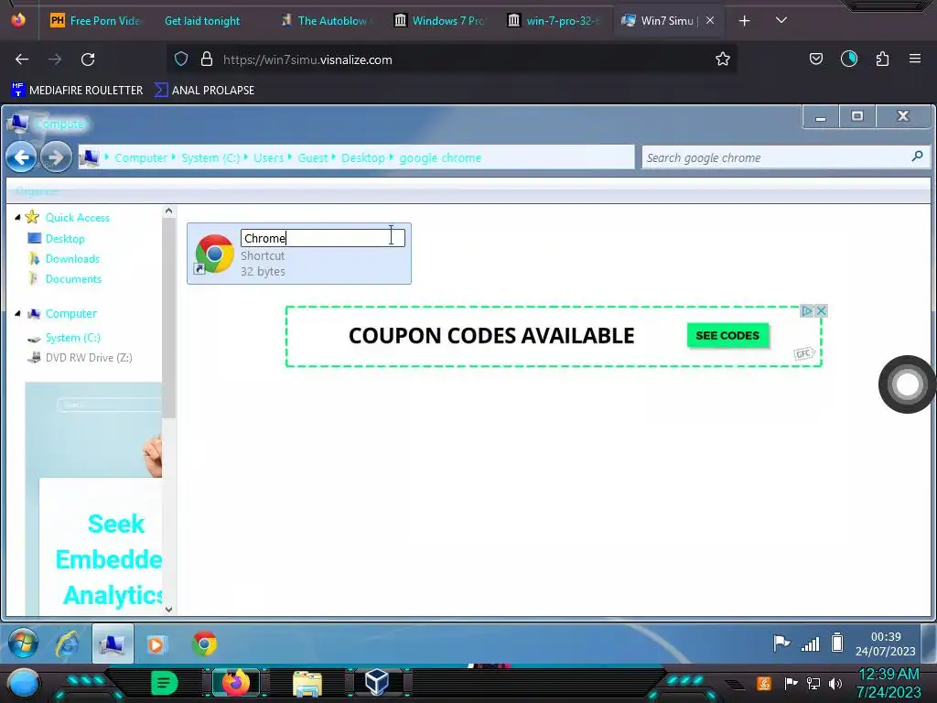Viewport: 937px width, 703px height.
Task: Select Computer in the breadcrumb path
Action: (141, 157)
